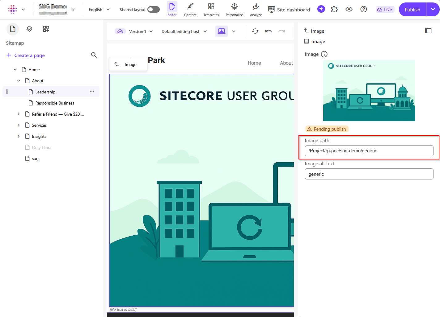440x317 pixels.
Task: Click the No text in field placeholder
Action: coord(123,309)
